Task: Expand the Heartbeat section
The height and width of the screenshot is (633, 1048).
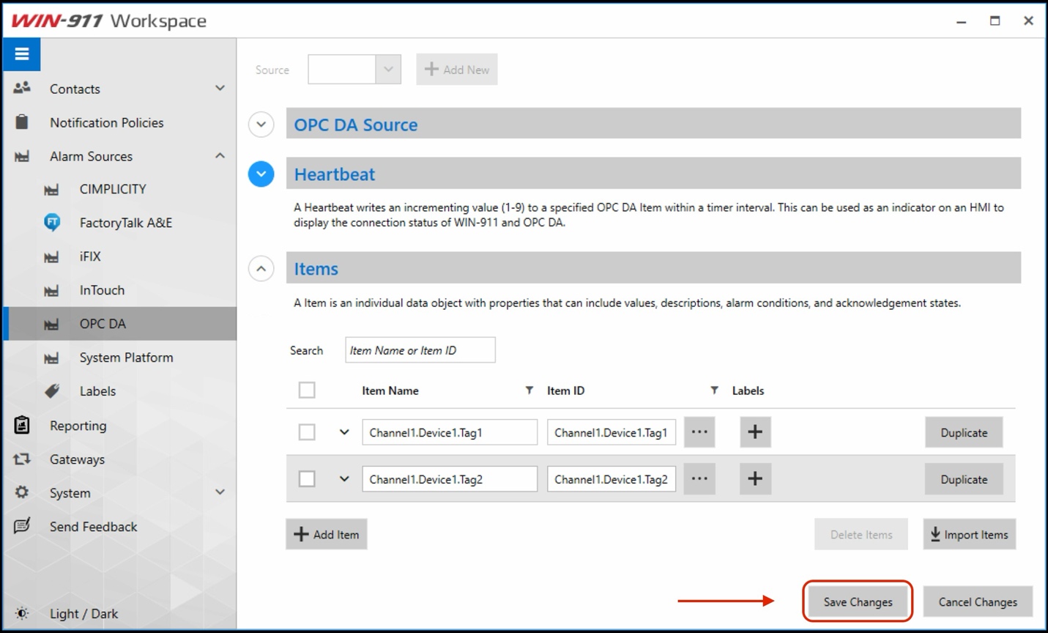Action: [x=261, y=174]
